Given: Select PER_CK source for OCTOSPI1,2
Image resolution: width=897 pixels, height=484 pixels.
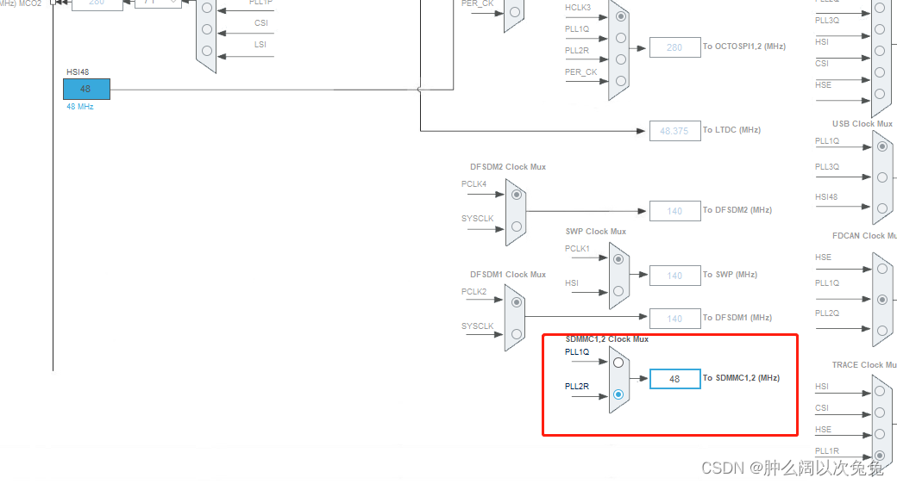Looking at the screenshot, I should click(621, 81).
